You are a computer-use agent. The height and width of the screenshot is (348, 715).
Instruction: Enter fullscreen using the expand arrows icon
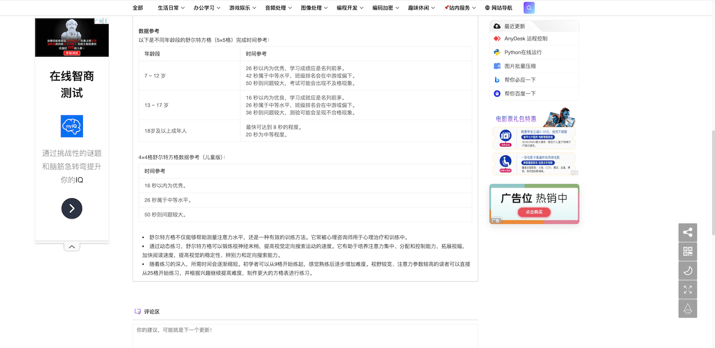point(687,289)
